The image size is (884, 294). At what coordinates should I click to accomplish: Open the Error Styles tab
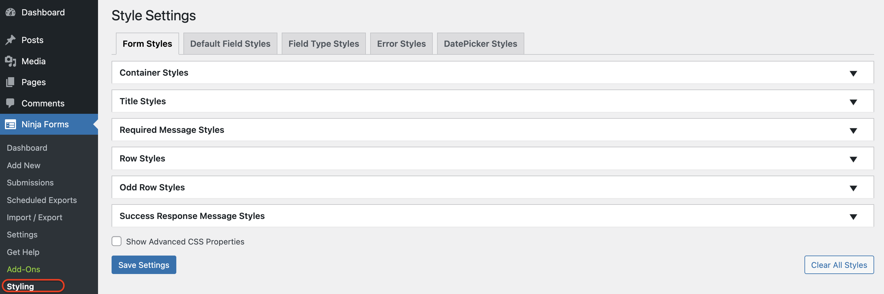(x=401, y=43)
